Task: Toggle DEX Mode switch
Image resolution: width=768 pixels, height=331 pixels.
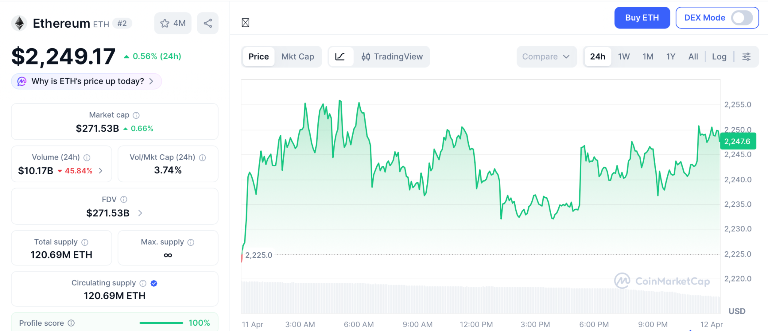Action: [x=741, y=18]
